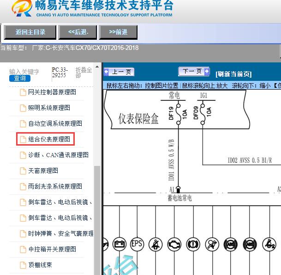Screen dimensions: 281x275
Task: Open 雨刮洗涤系统原理图 entry
Action: 55,186
